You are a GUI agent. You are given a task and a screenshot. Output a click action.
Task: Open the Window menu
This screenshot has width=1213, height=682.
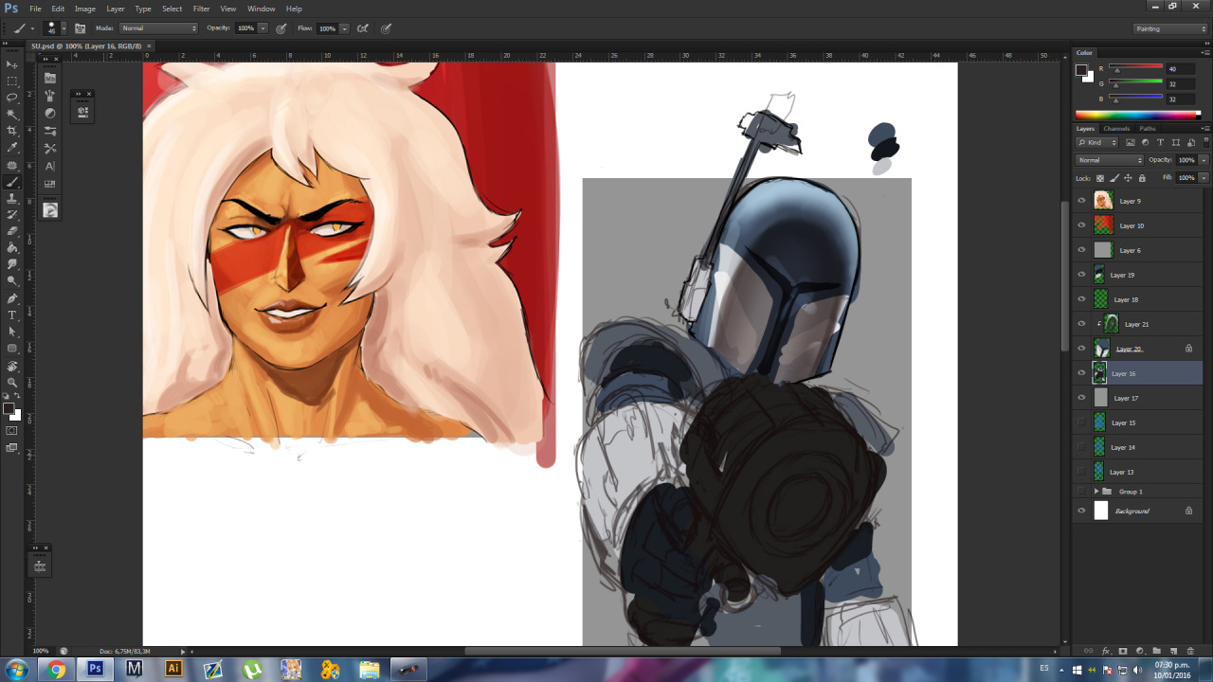point(262,9)
